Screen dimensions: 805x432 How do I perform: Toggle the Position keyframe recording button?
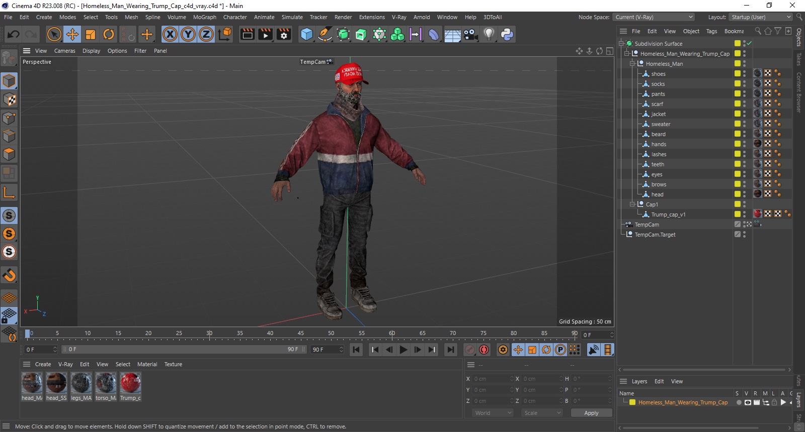click(x=518, y=350)
